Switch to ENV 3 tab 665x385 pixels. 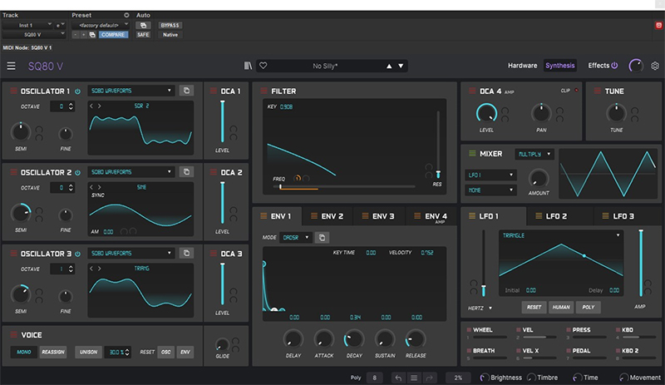point(379,216)
